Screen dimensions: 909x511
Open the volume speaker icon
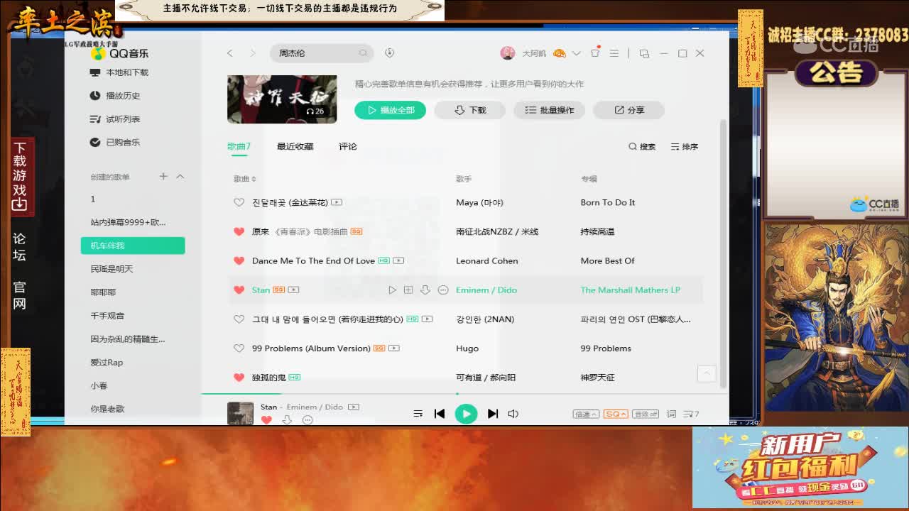513,414
